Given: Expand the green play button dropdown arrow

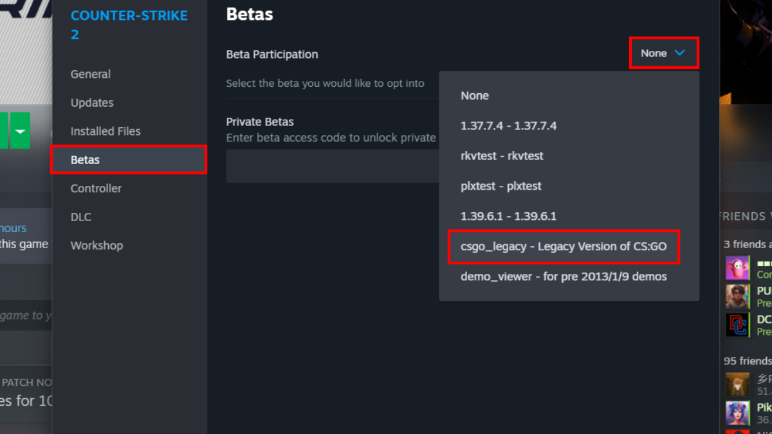Looking at the screenshot, I should click(20, 131).
